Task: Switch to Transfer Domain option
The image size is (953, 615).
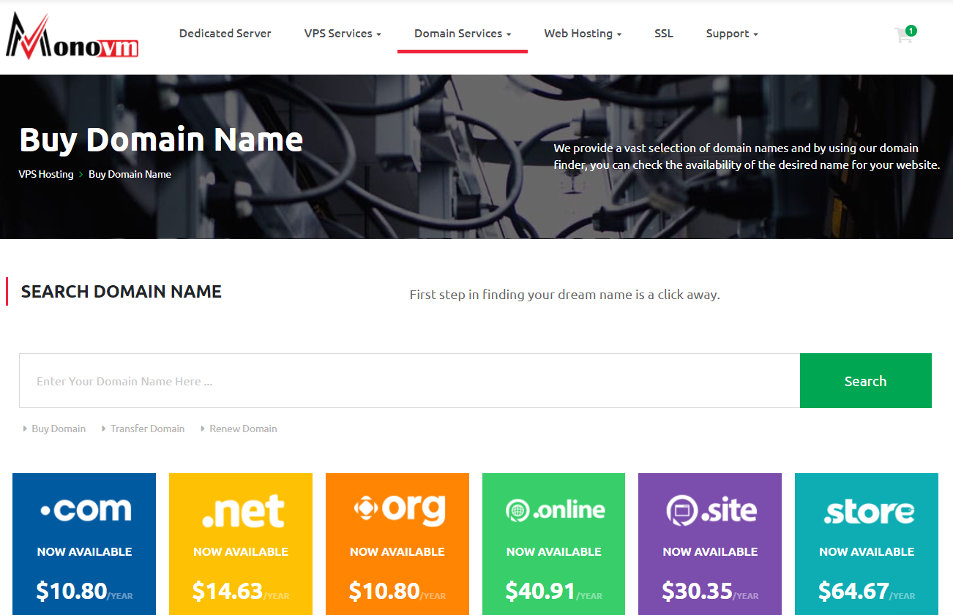Action: [147, 429]
